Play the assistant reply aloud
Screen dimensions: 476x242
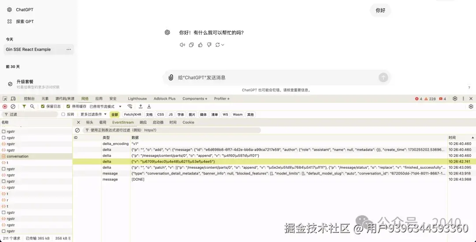[x=182, y=45]
